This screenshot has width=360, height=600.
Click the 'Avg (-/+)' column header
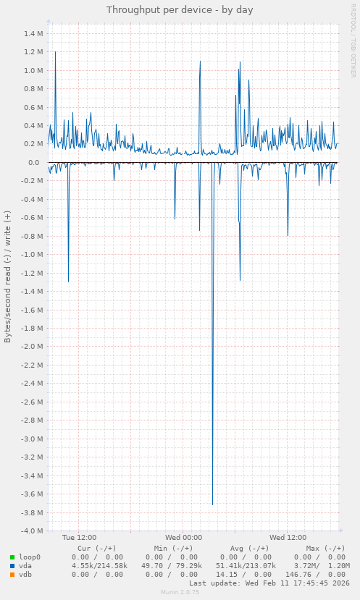pos(250,549)
